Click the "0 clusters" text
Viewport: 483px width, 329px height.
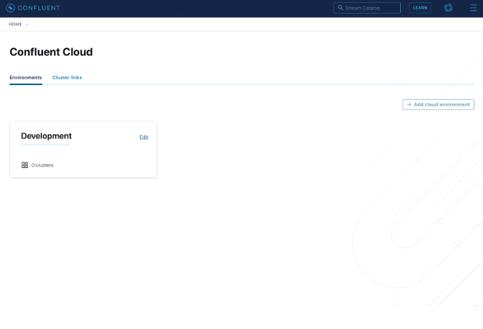pyautogui.click(x=42, y=166)
